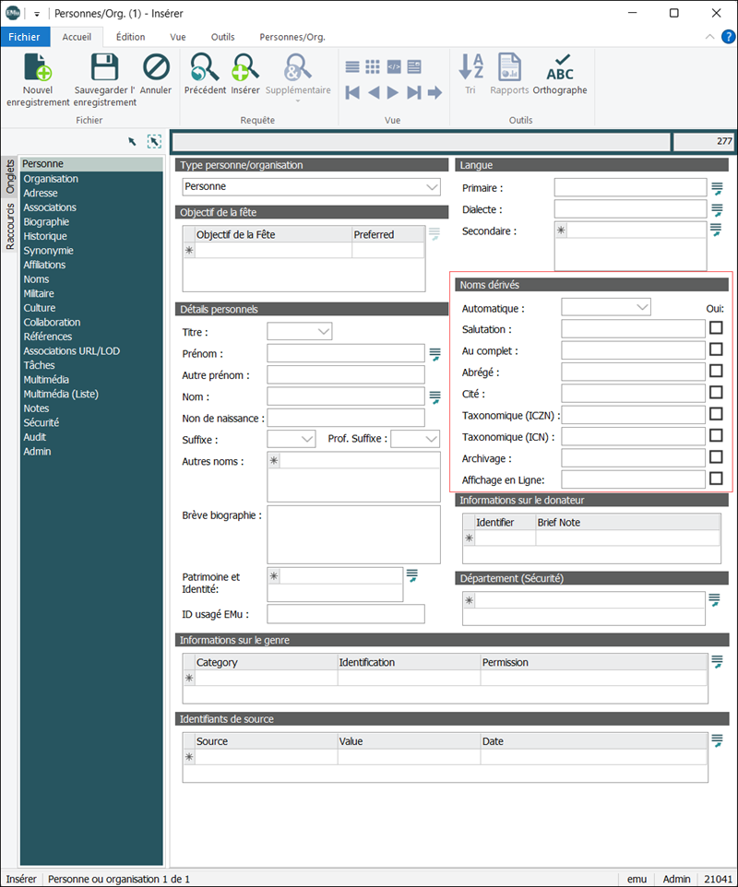Open the blue help question mark
The height and width of the screenshot is (887, 738).
pyautogui.click(x=729, y=37)
